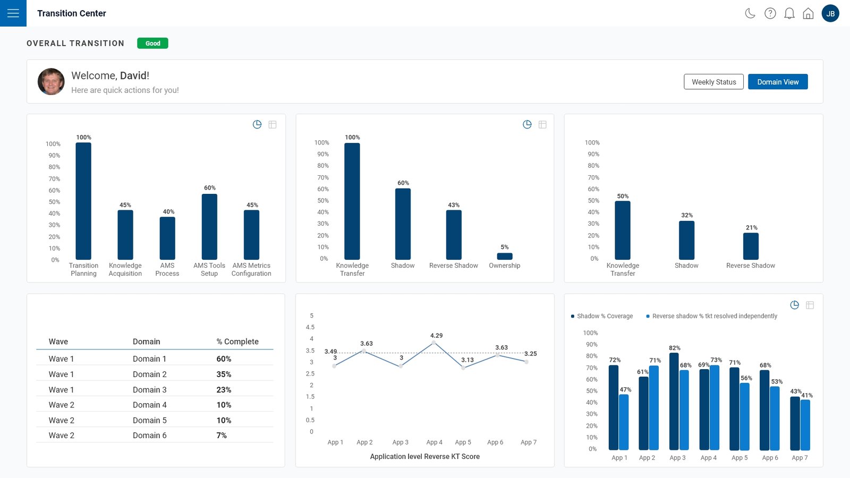The image size is (850, 478).
Task: Show chart view in Shadow Coverage panel
Action: [795, 305]
